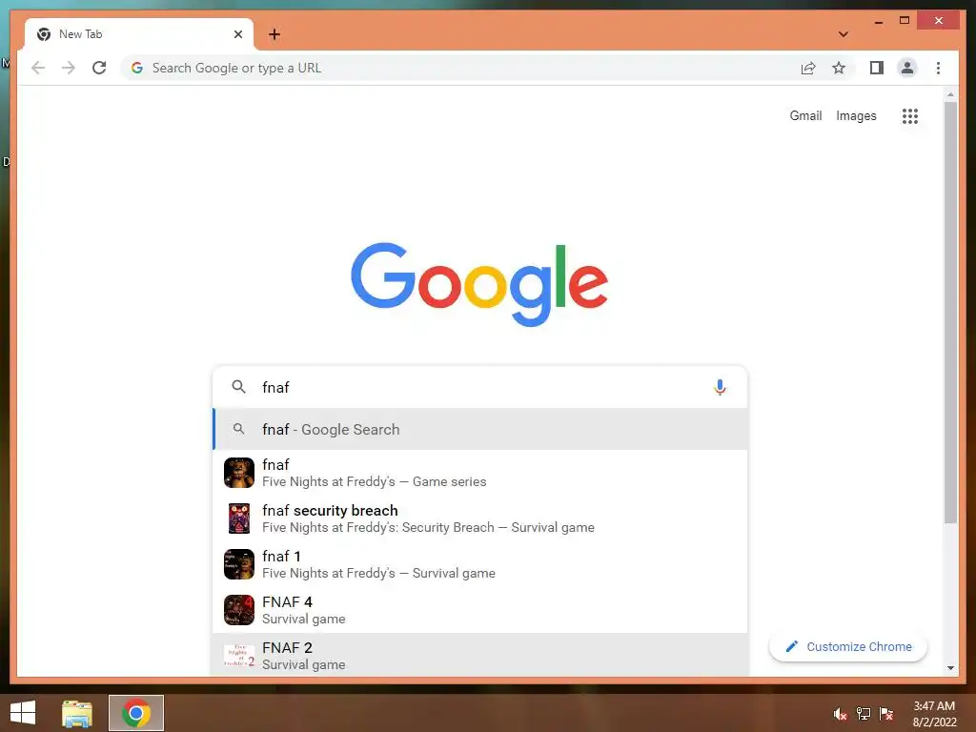
Task: Click the page vertical scrollbar thumb
Action: (950, 313)
